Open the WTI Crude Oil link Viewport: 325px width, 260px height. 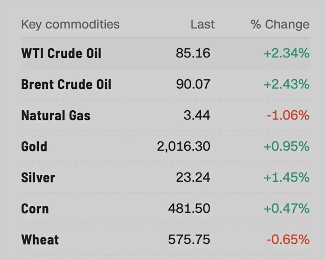(x=61, y=53)
